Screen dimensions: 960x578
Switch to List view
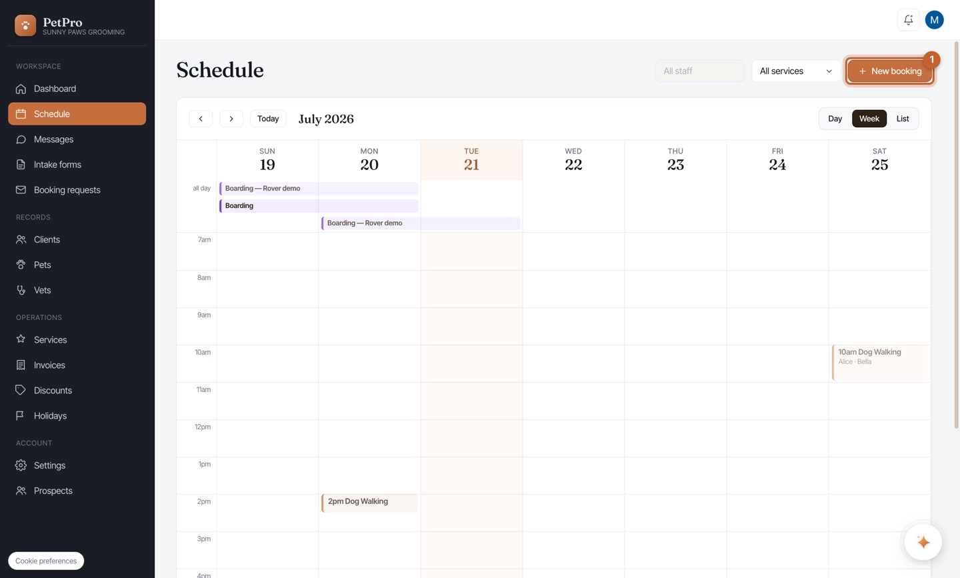click(x=903, y=119)
